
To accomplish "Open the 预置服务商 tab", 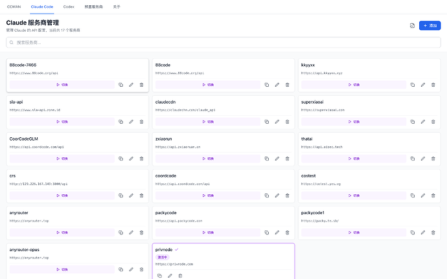I will point(93,6).
